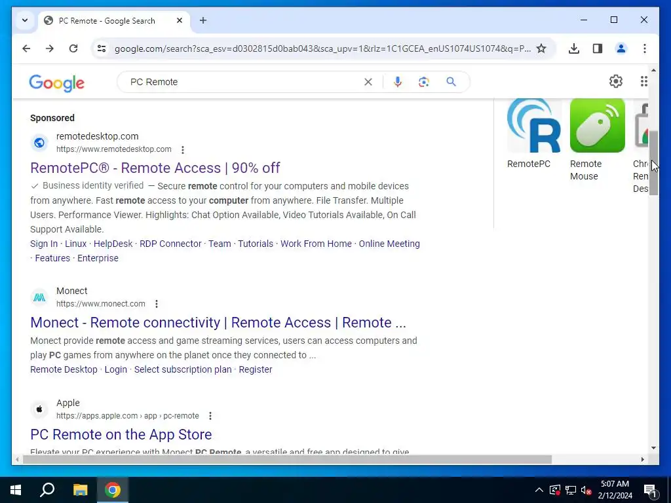
Task: Open Google apps grid
Action: (x=643, y=81)
